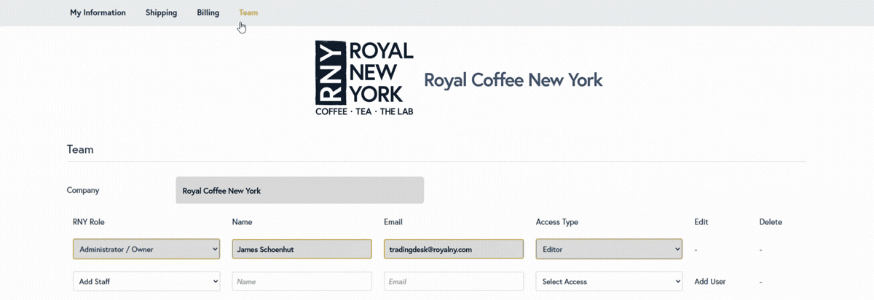Click the Email column label
Screen dimensions: 874x300
[x=393, y=221]
